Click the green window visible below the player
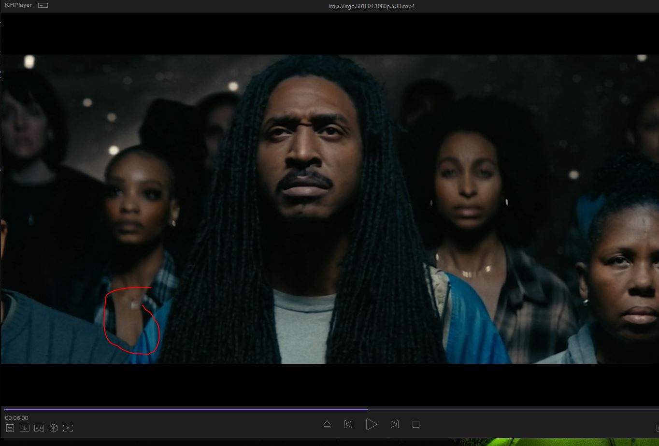Viewport: 659px width, 446px height. pos(556,442)
